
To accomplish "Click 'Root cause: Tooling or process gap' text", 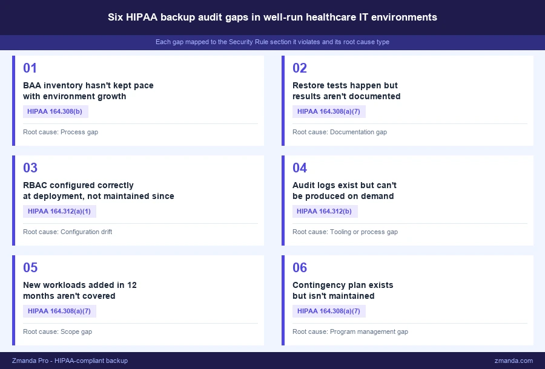I will [345, 232].
